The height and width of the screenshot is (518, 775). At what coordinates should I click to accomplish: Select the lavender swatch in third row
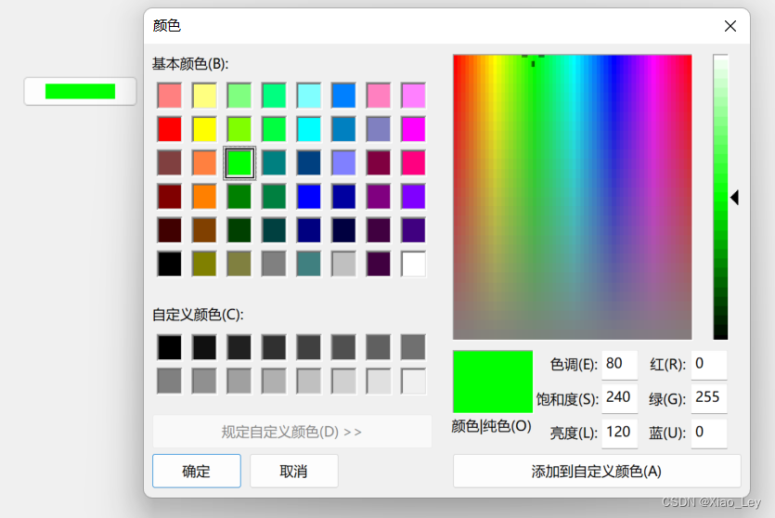[343, 162]
